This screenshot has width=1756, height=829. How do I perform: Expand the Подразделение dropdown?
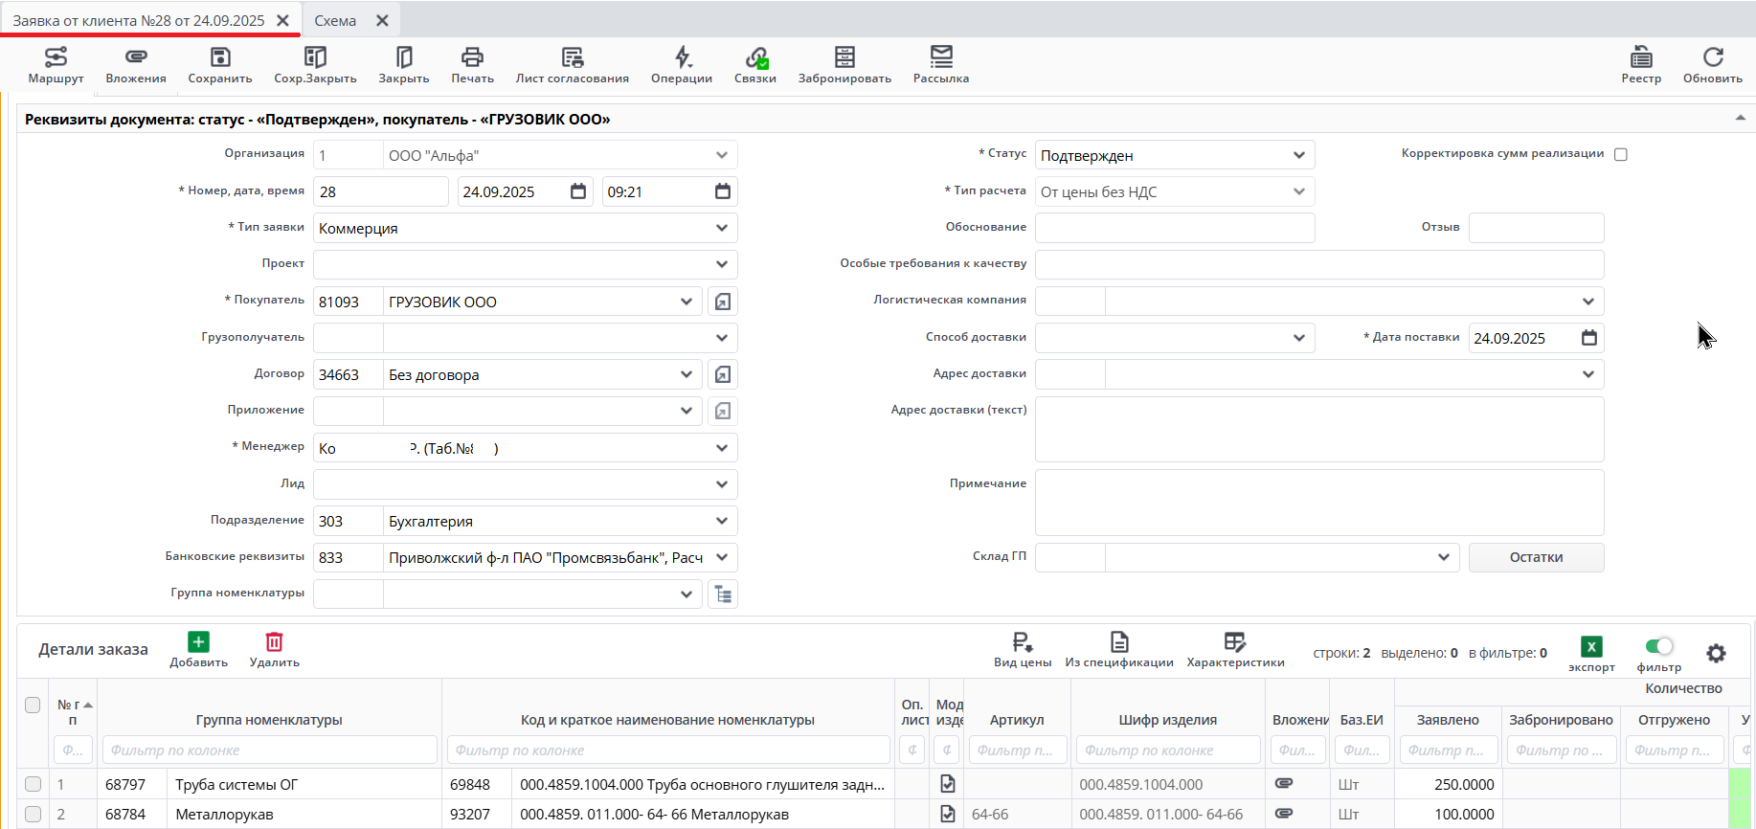pyautogui.click(x=721, y=521)
